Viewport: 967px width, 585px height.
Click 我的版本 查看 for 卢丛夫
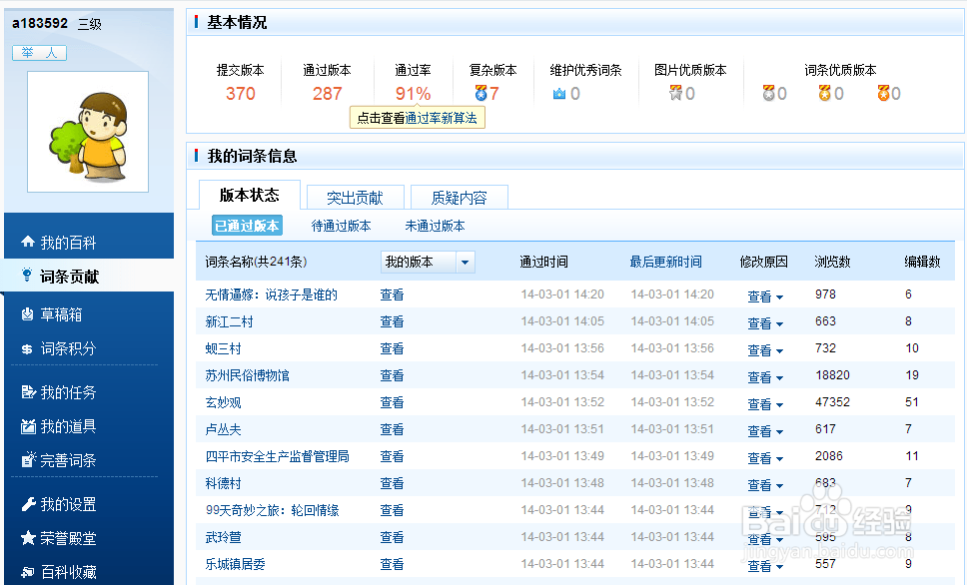click(392, 429)
